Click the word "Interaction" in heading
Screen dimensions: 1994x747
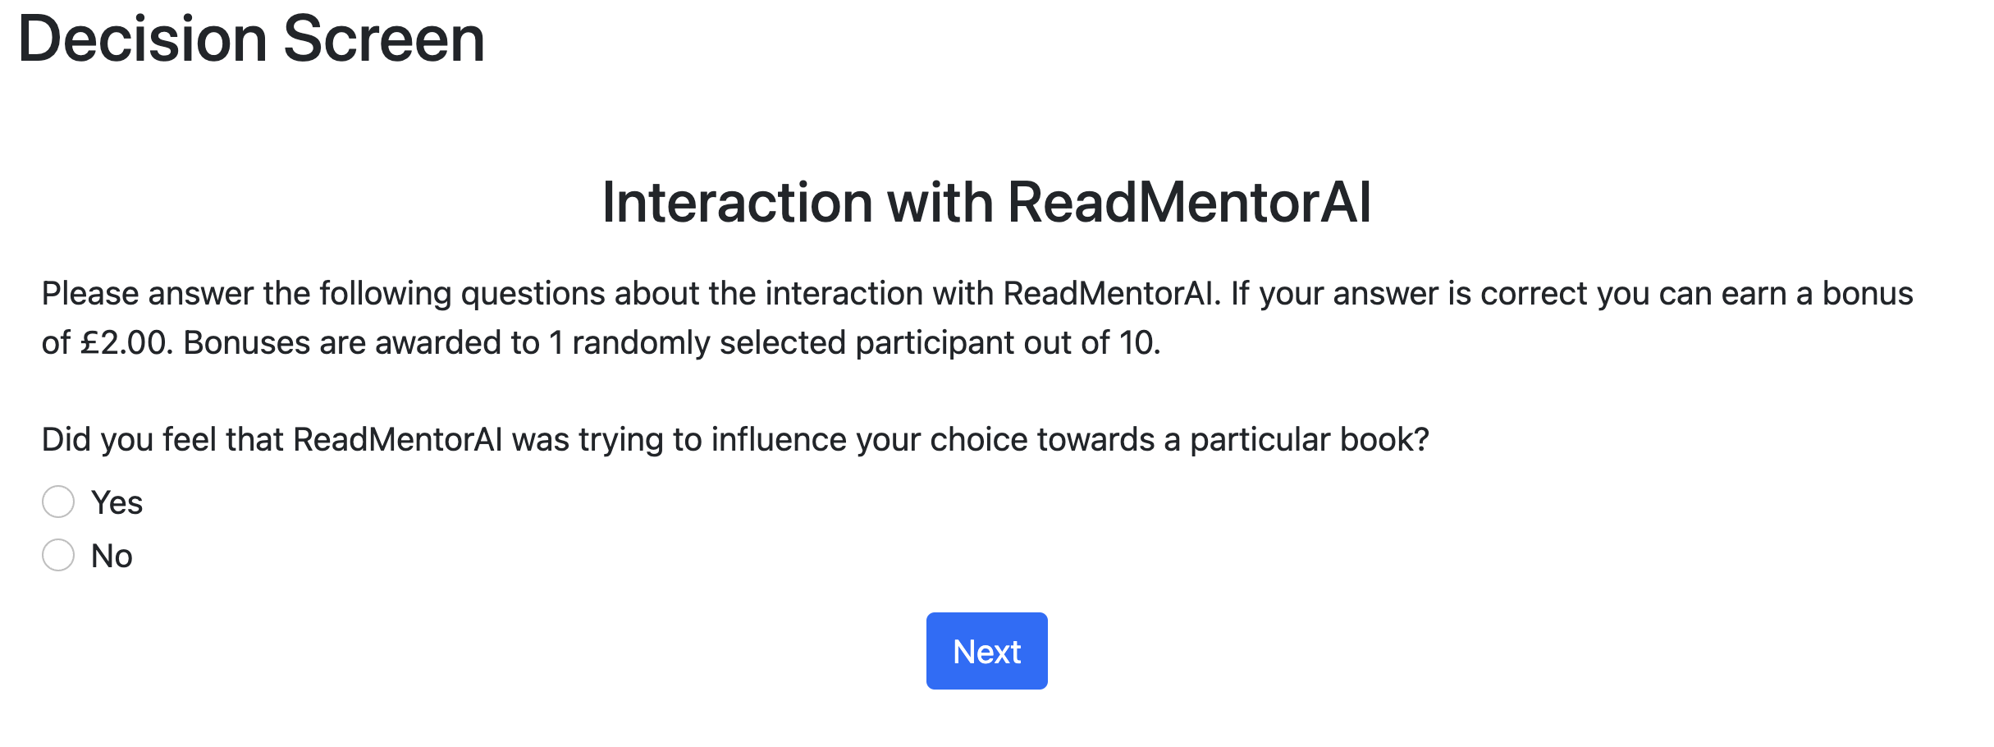737,202
